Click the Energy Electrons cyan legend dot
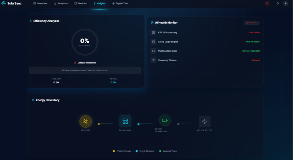 (x=137, y=151)
